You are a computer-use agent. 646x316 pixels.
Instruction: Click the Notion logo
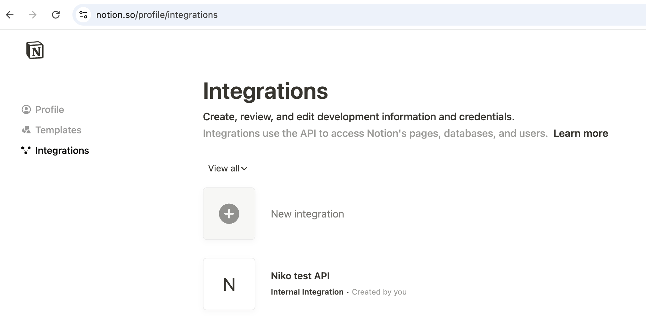[35, 50]
